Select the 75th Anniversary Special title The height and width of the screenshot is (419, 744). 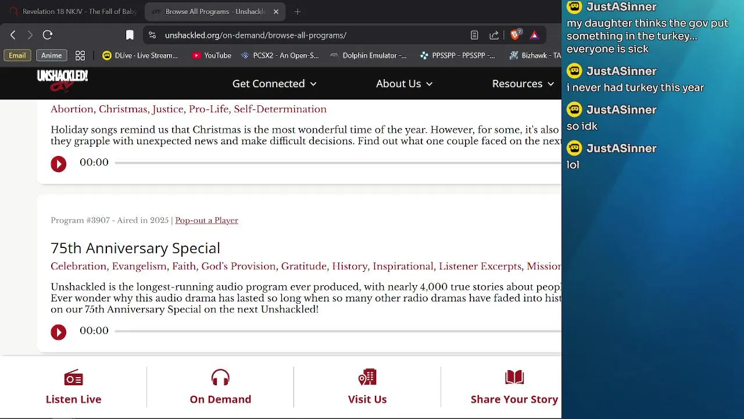(x=135, y=248)
